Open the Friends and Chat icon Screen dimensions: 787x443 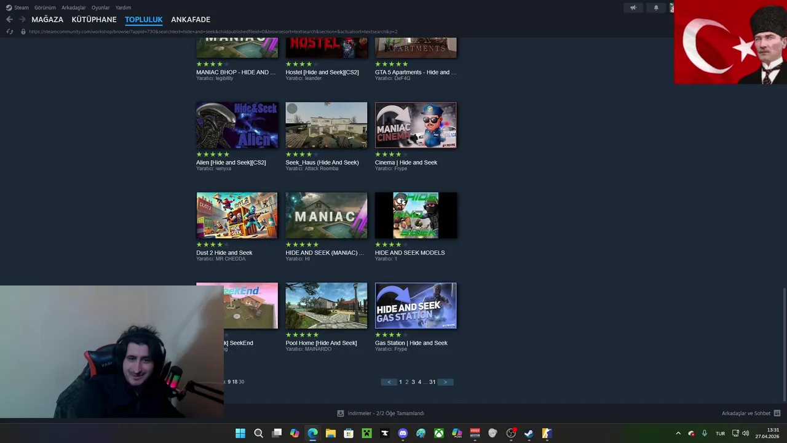pyautogui.click(x=777, y=413)
